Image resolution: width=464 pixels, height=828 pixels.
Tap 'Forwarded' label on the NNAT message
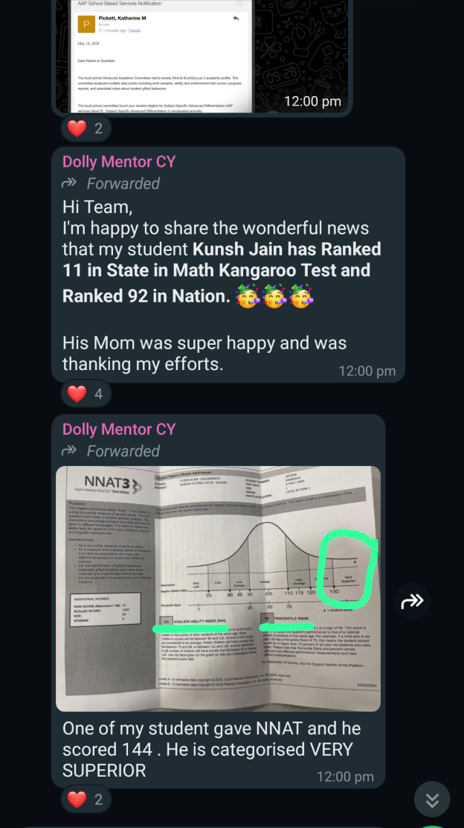[123, 450]
